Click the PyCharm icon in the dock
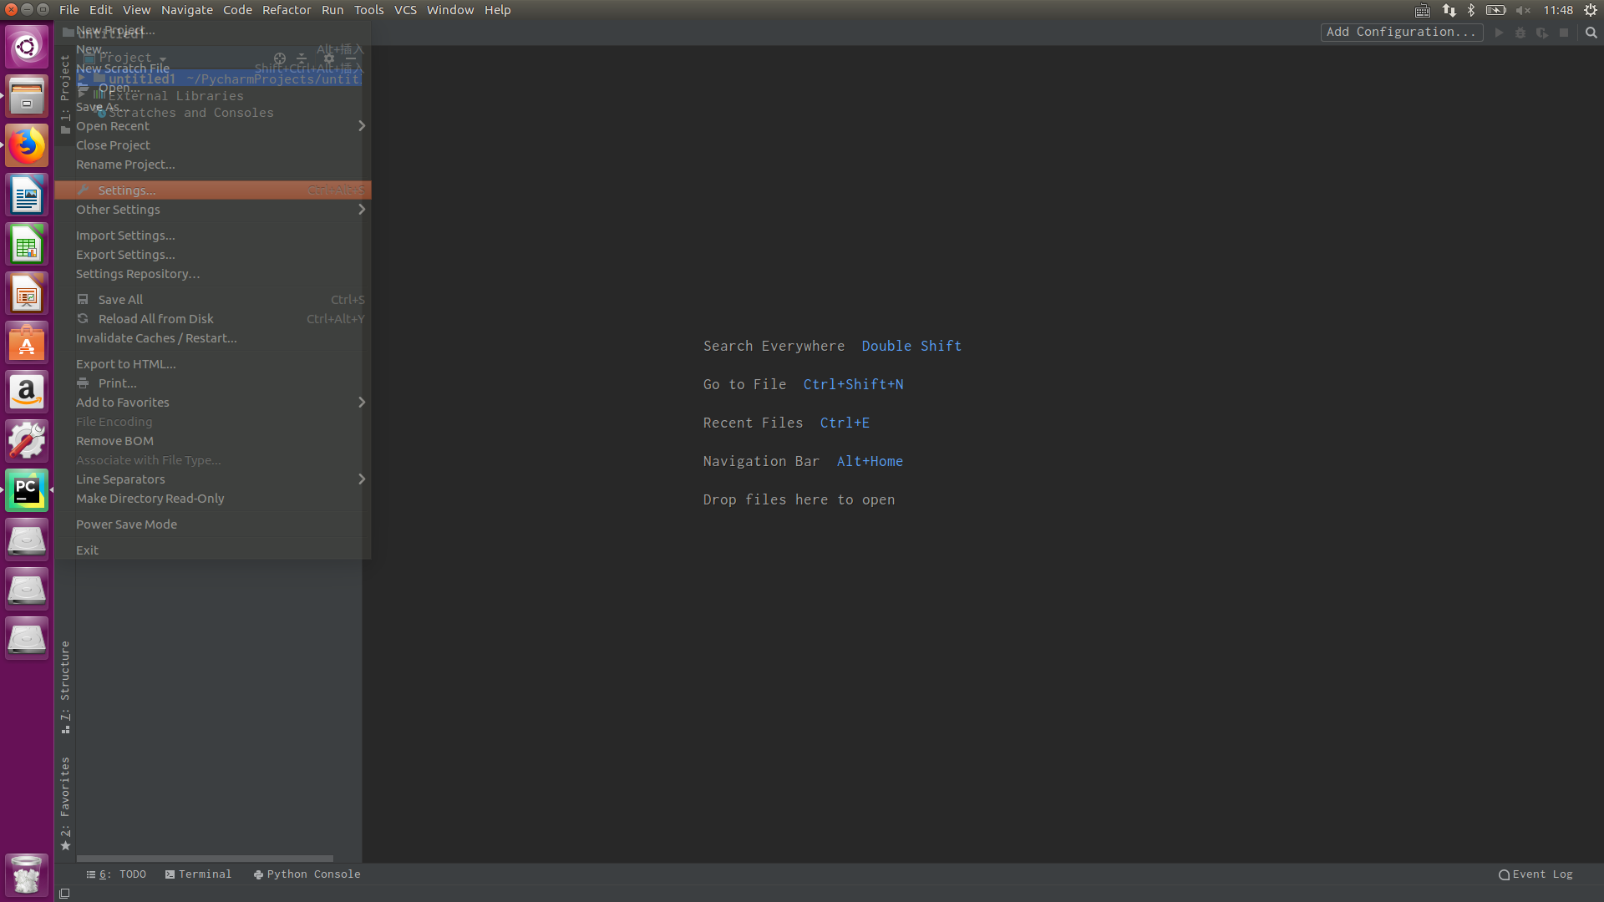 click(x=27, y=490)
